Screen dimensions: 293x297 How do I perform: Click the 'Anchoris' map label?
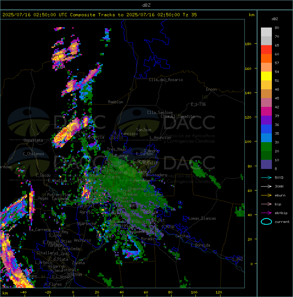coord(82,240)
